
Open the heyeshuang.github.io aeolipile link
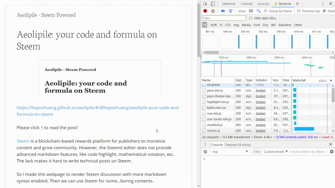click(x=98, y=111)
